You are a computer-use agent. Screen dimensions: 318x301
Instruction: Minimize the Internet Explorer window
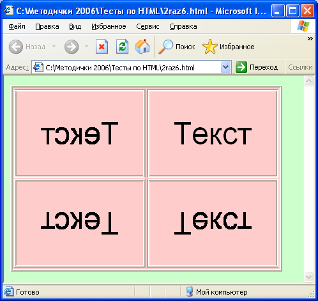(278, 10)
